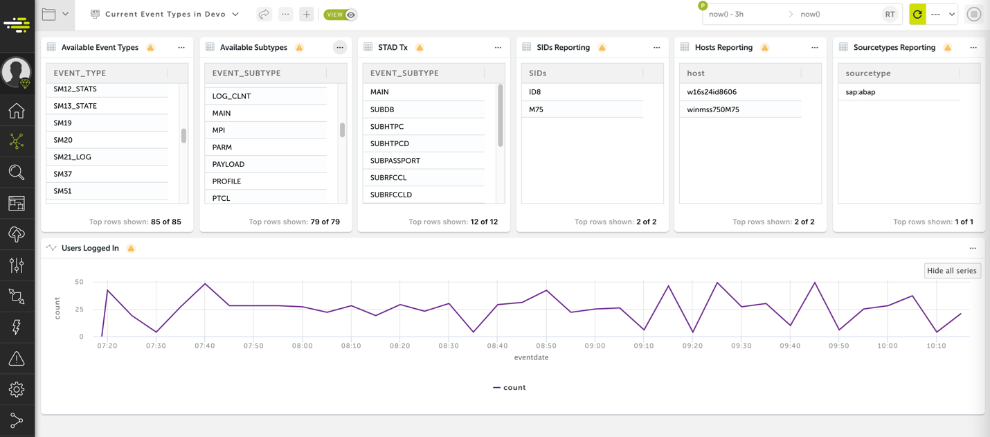Click warning icon on SIDs Reporting
Image resolution: width=990 pixels, height=437 pixels.
coord(602,48)
